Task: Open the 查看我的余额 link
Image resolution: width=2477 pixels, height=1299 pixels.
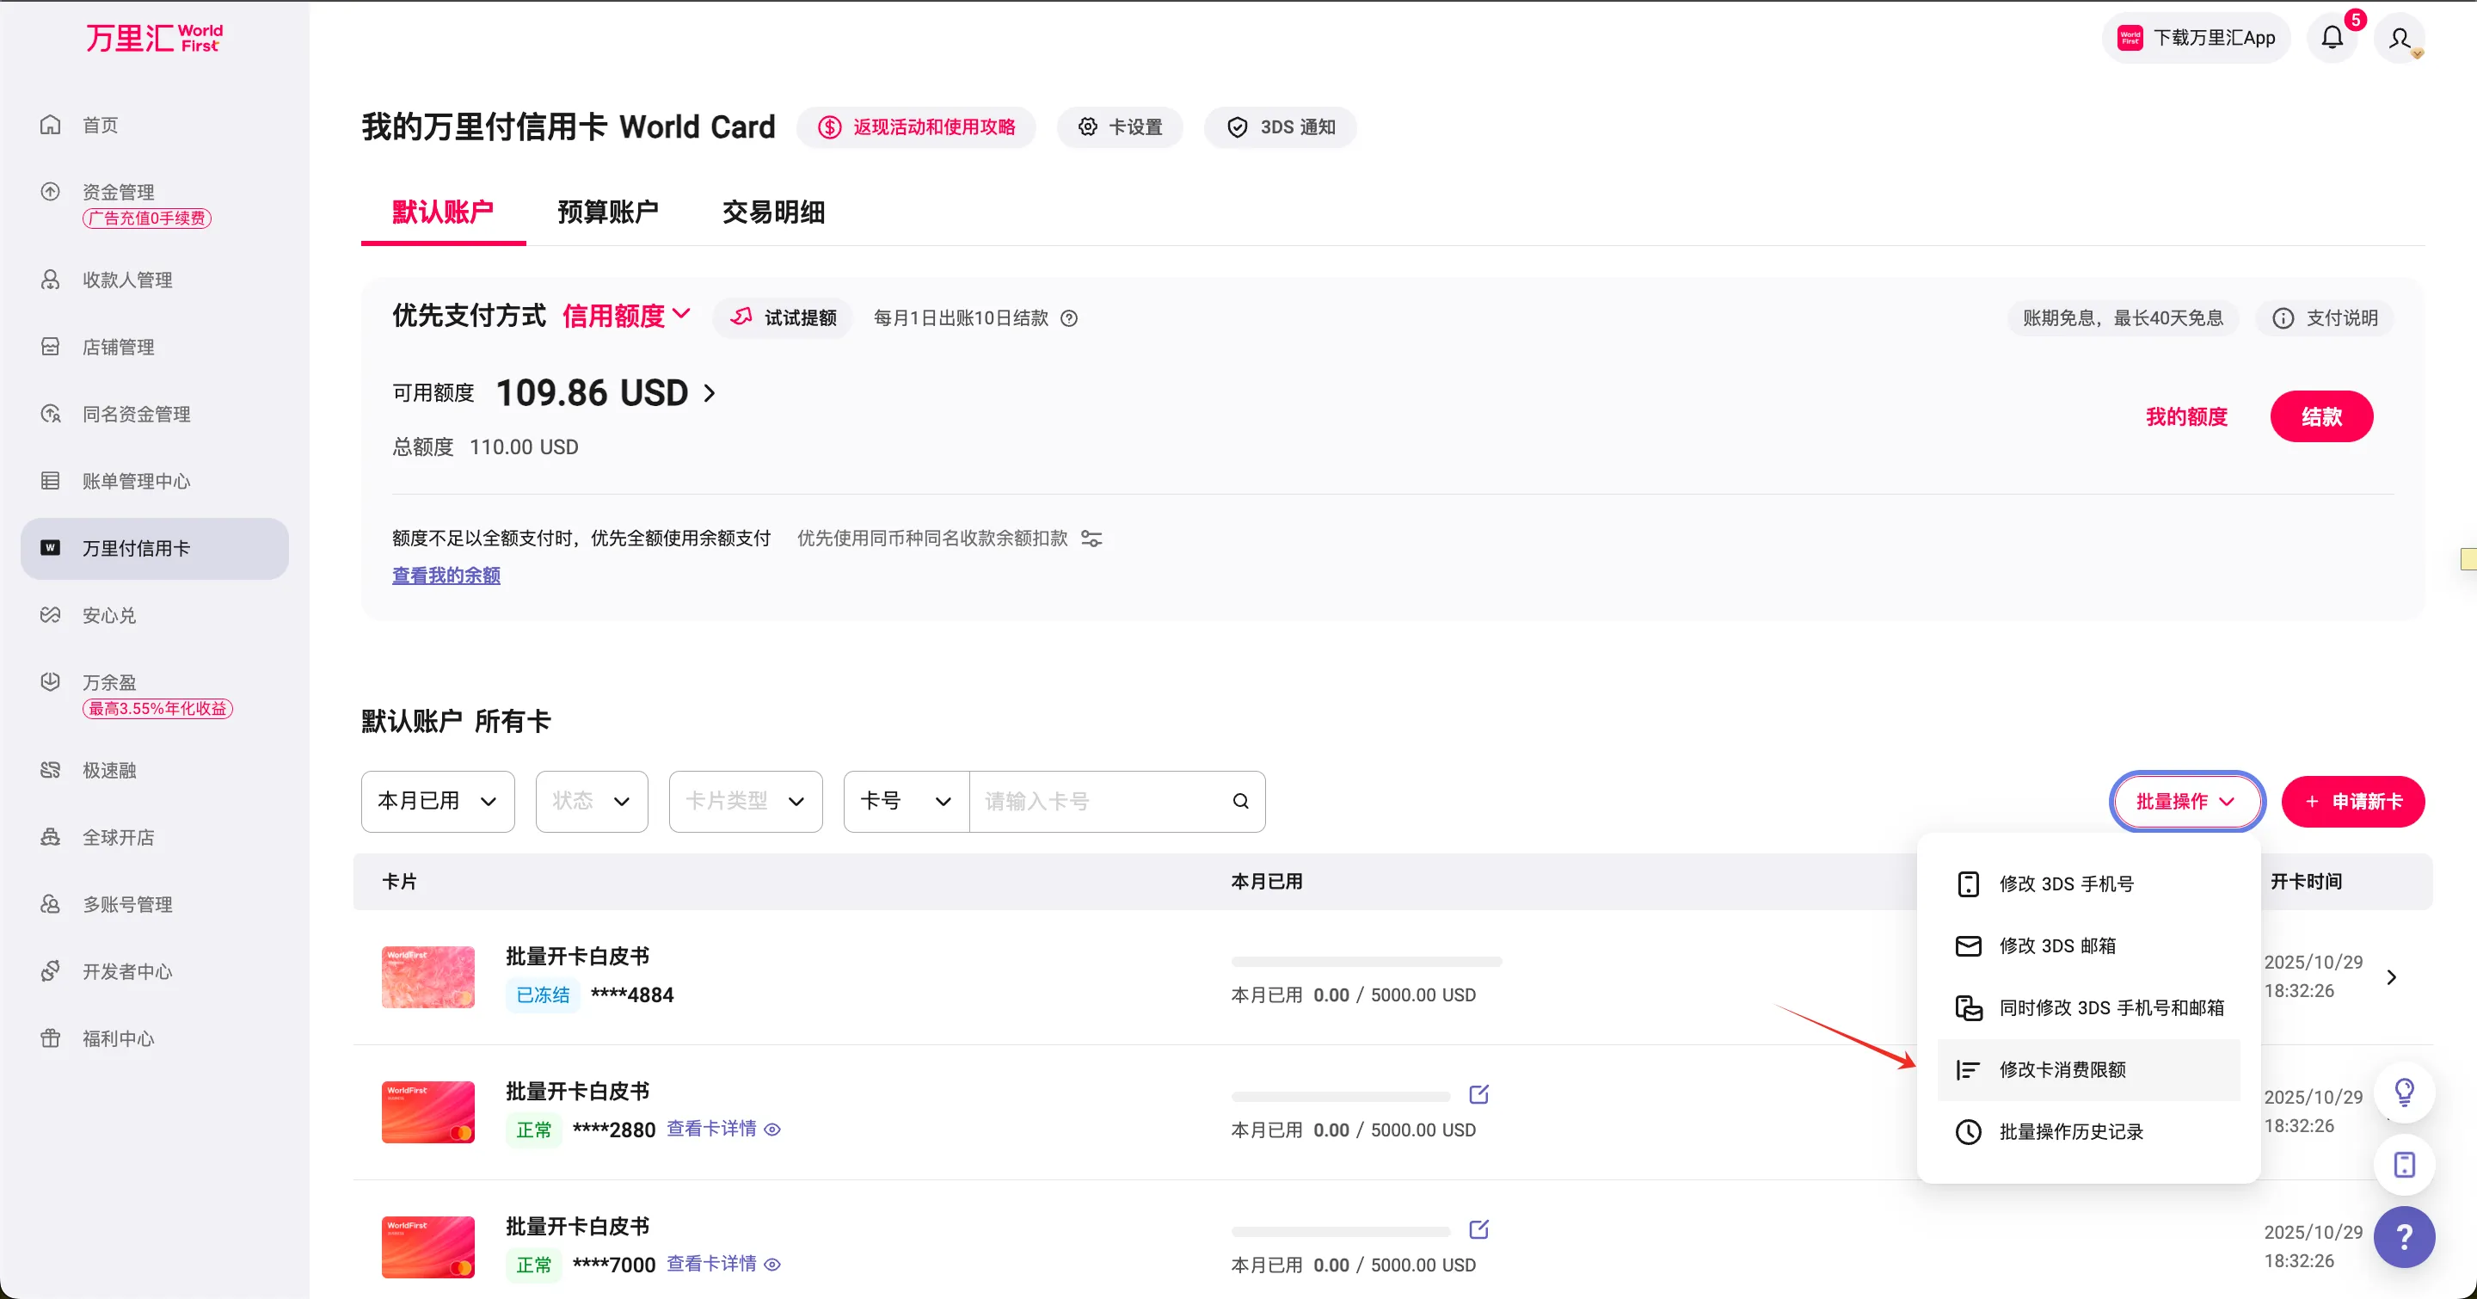Action: [446, 575]
